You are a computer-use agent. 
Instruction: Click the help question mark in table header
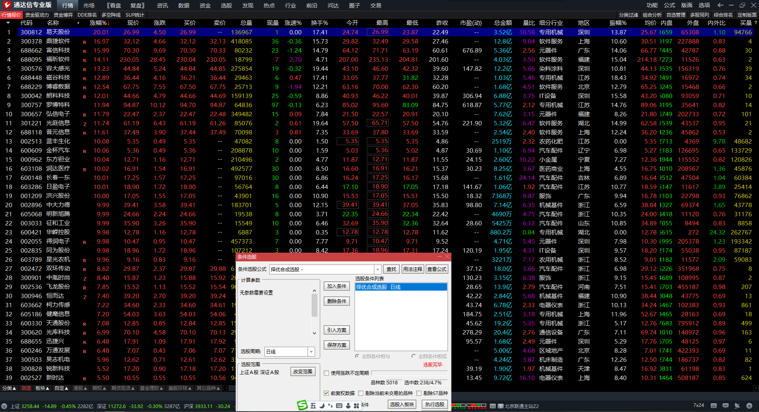[755, 23]
